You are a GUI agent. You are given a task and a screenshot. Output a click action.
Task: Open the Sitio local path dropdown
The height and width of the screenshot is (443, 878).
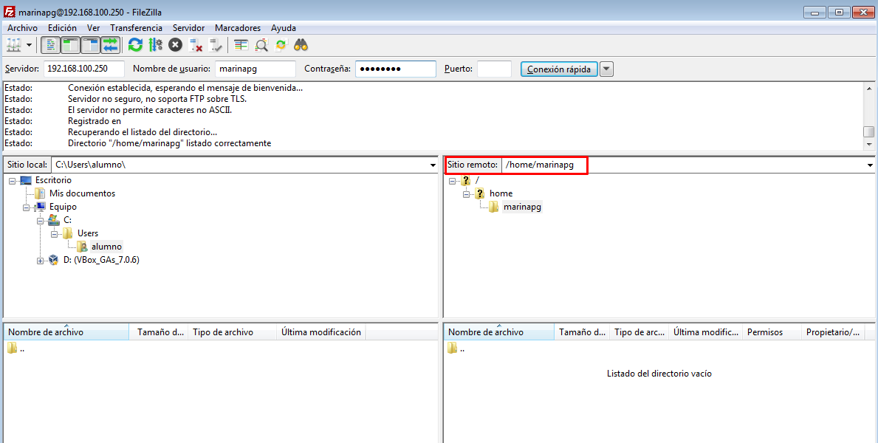(433, 165)
